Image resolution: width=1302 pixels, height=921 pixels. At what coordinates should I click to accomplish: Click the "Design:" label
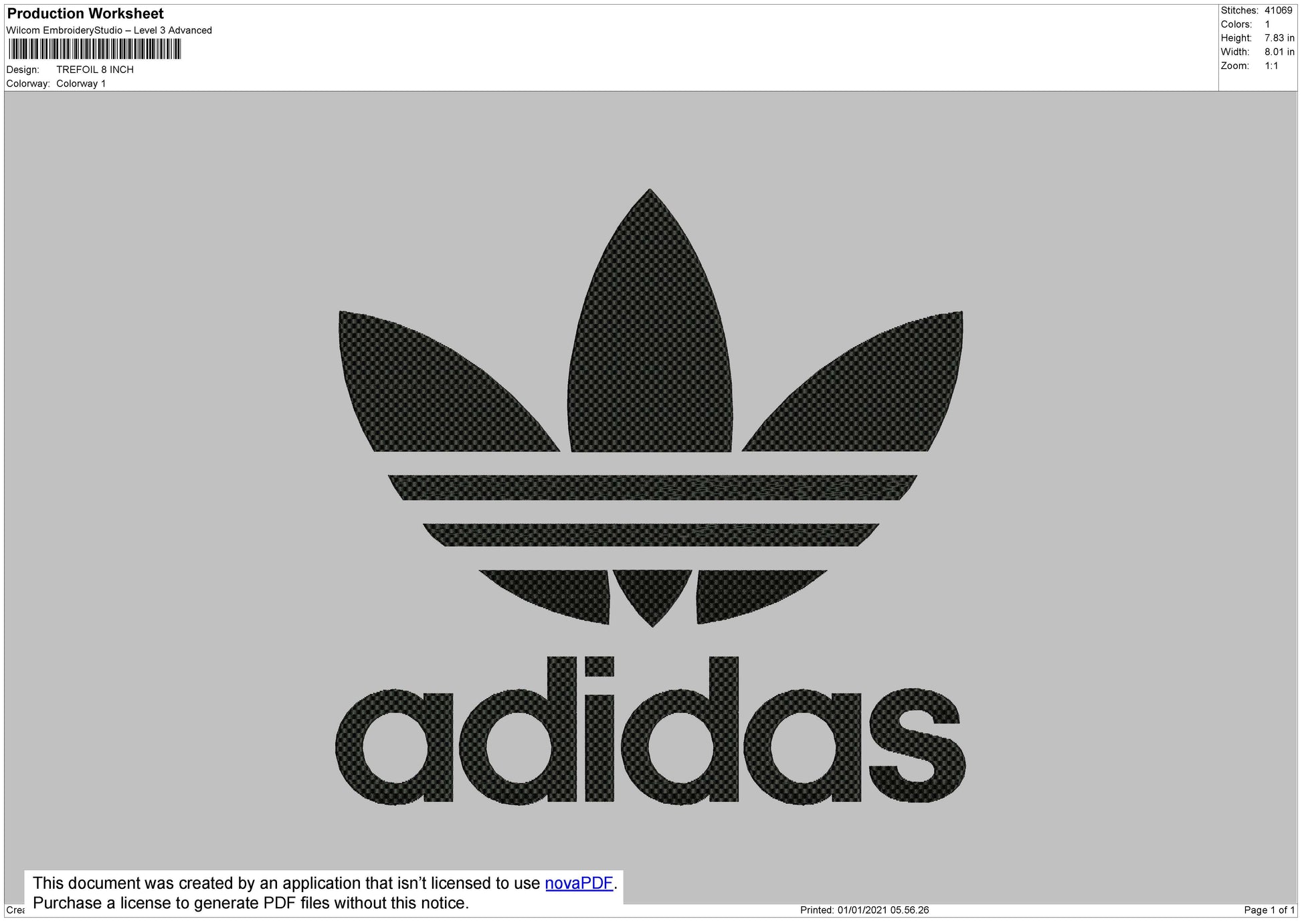[x=23, y=70]
